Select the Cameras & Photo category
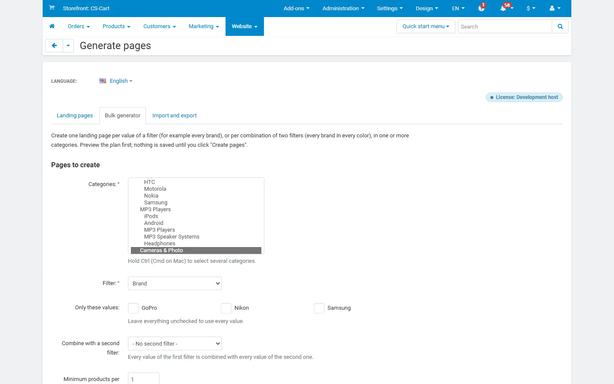614x384 pixels. point(196,250)
